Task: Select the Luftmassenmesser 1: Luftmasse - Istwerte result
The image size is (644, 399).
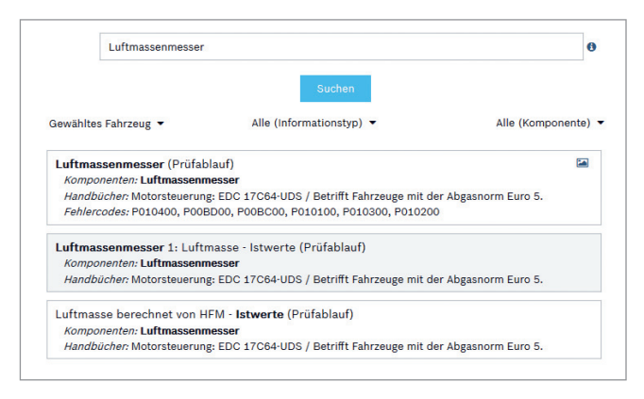Action: coord(210,247)
